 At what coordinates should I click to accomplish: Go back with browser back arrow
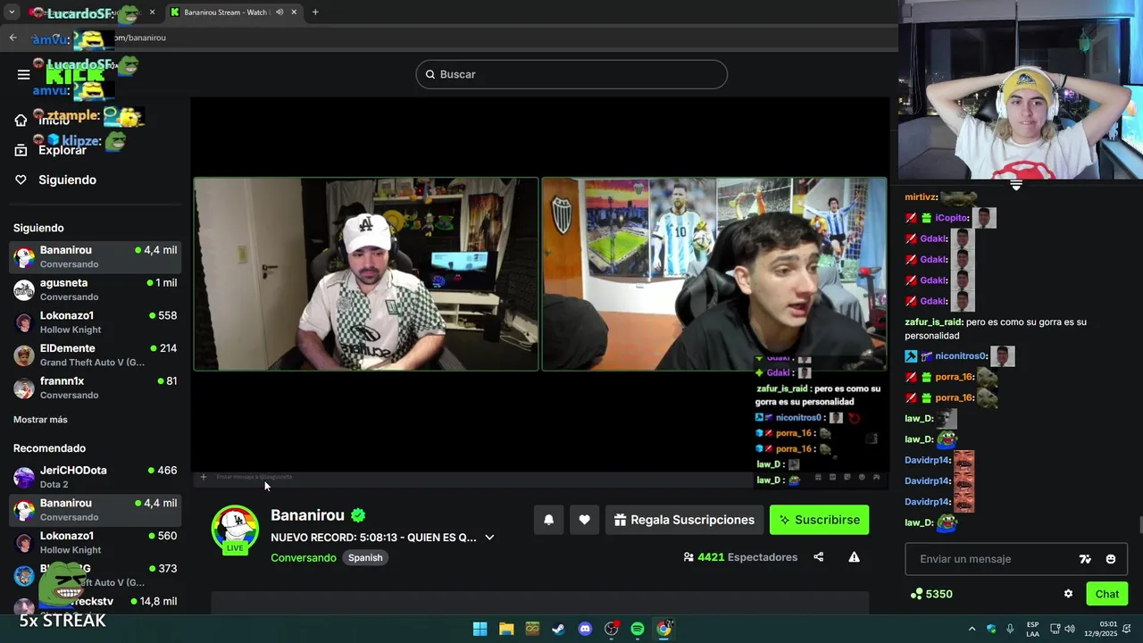click(x=13, y=38)
